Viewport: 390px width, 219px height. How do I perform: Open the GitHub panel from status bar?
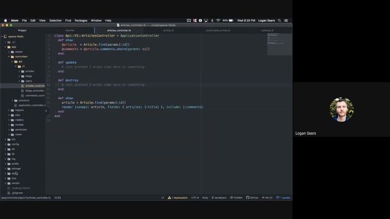click(252, 198)
